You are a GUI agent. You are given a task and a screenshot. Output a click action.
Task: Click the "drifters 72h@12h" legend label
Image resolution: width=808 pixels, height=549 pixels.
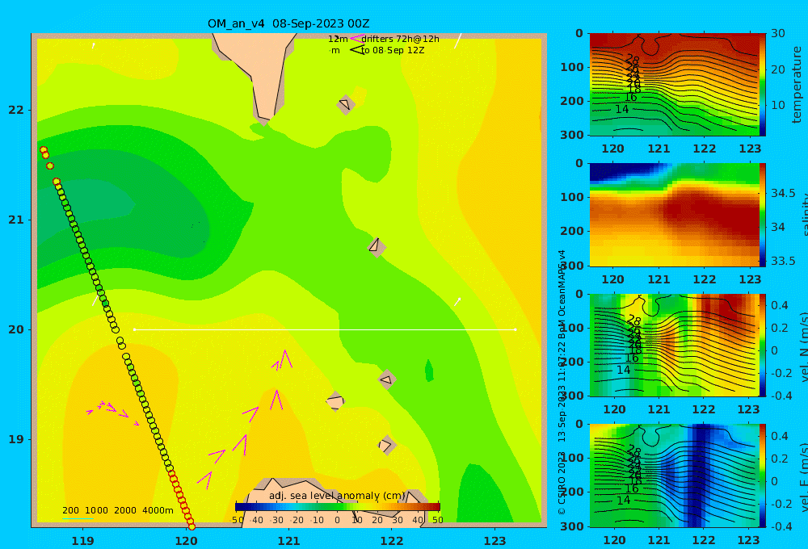[x=400, y=39]
